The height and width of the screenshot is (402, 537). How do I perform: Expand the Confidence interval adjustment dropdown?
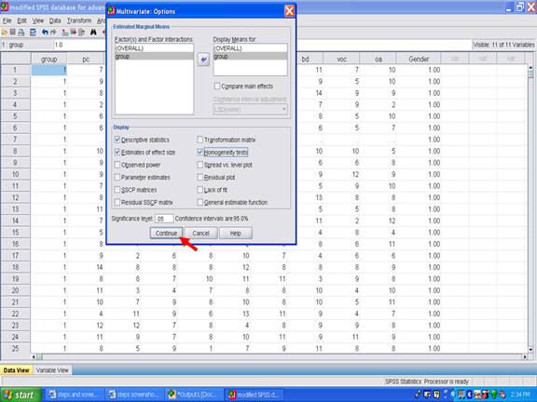[250, 110]
